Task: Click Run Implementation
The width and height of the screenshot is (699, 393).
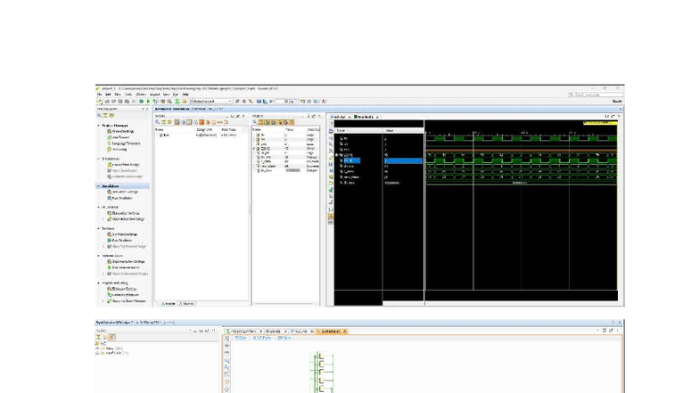Action: [x=123, y=267]
